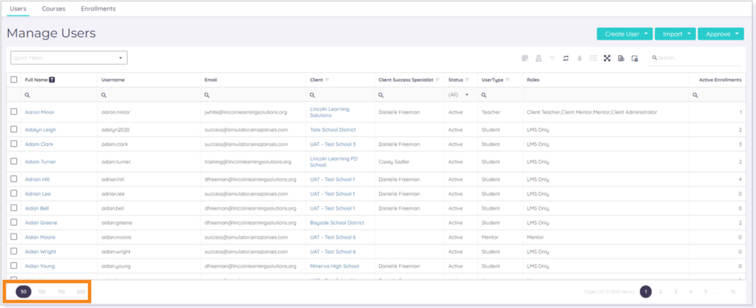756x308 pixels.
Task: Click the Roles column header
Action: (x=533, y=80)
